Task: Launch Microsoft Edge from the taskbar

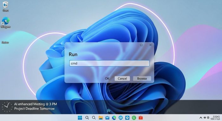Action: tap(114, 118)
